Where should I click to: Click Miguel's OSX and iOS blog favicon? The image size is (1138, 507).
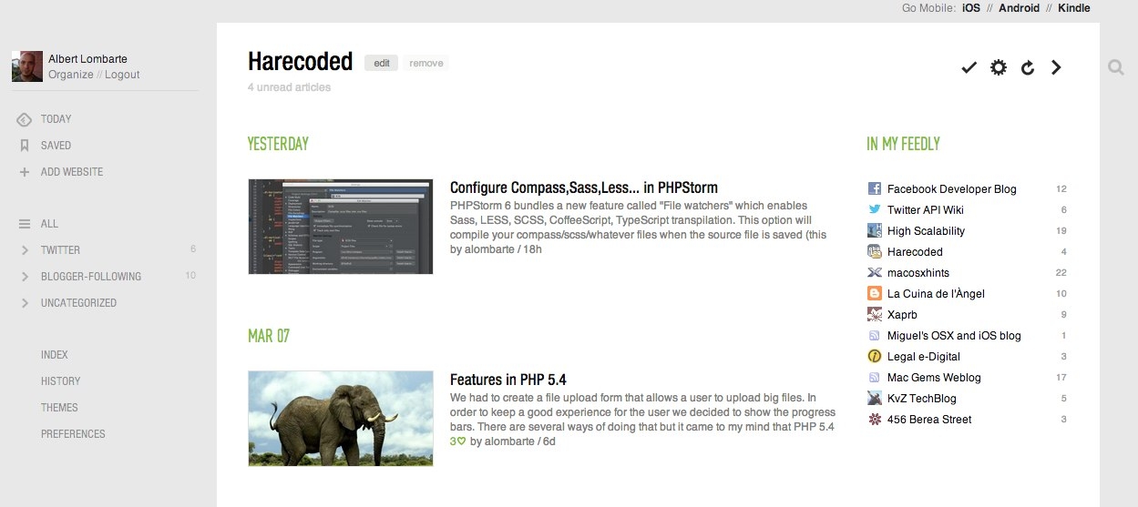(x=875, y=336)
